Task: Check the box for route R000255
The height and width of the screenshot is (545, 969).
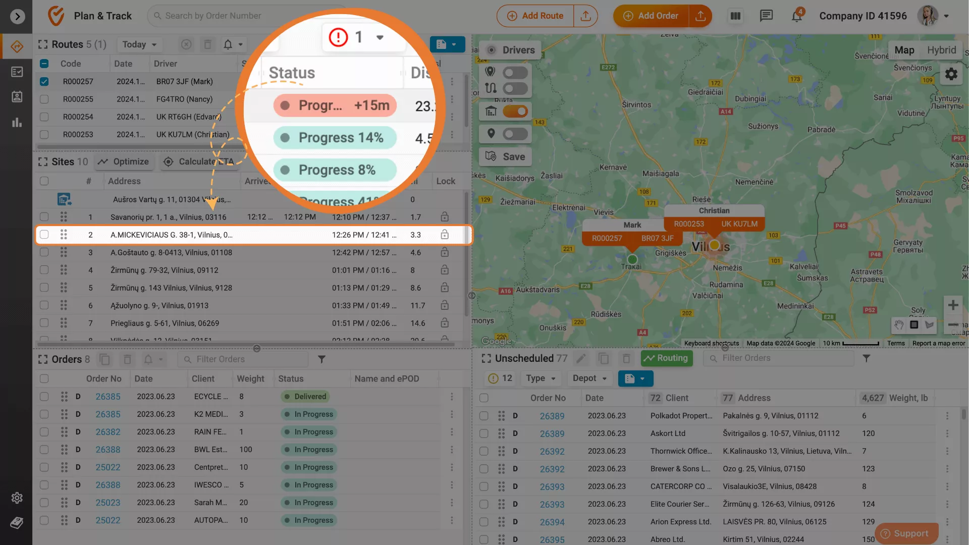Action: coord(44,99)
